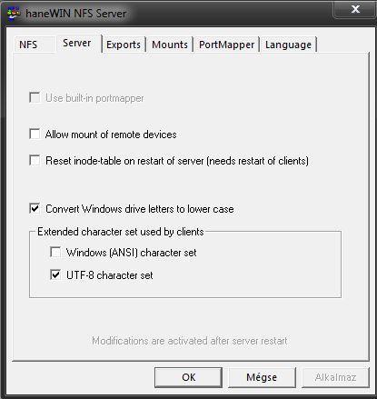Image resolution: width=377 pixels, height=399 pixels.
Task: Check Reset inode-table on restart of server
Action: coord(35,160)
